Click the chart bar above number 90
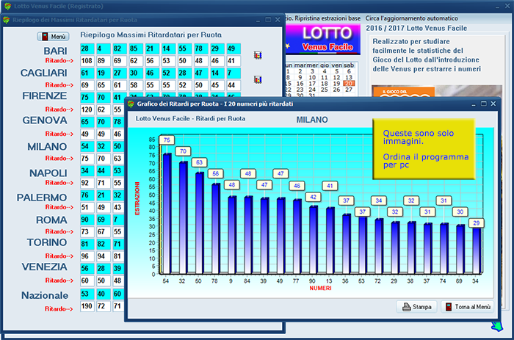The width and height of the screenshot is (514, 340). click(314, 239)
